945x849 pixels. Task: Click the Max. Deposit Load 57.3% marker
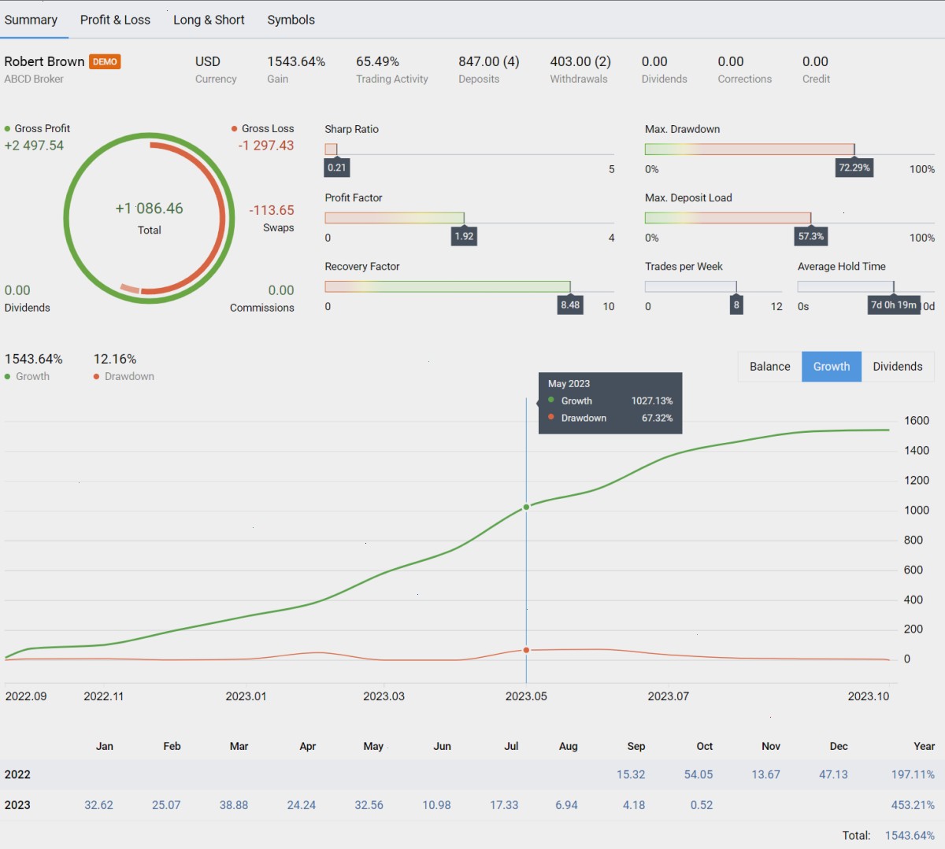(x=811, y=236)
